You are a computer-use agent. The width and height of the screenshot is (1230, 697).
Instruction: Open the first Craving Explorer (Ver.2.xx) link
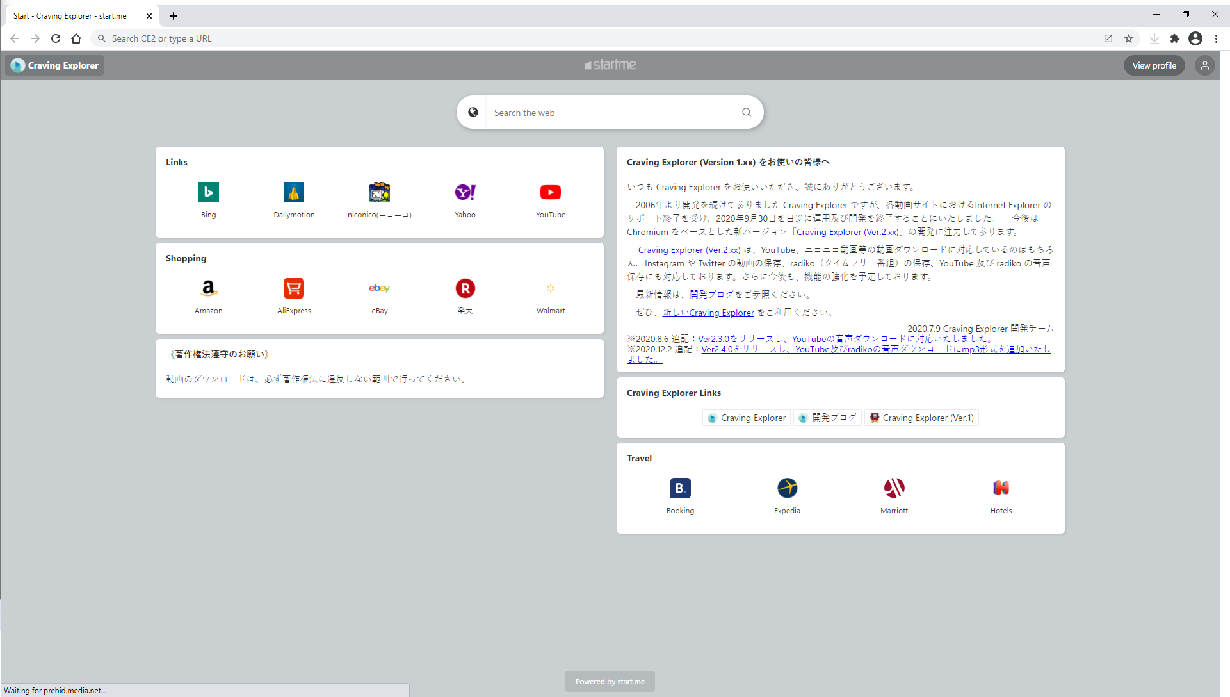pyautogui.click(x=848, y=232)
